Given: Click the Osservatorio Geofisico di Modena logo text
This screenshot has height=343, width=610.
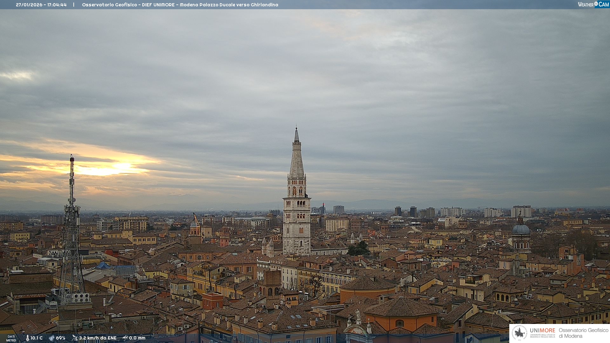Looking at the screenshot, I should click(x=583, y=333).
